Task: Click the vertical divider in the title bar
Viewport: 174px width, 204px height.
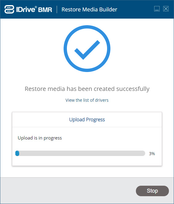Action: click(57, 9)
